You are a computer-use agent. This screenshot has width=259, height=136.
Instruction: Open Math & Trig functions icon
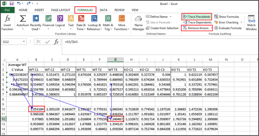coord(108,18)
